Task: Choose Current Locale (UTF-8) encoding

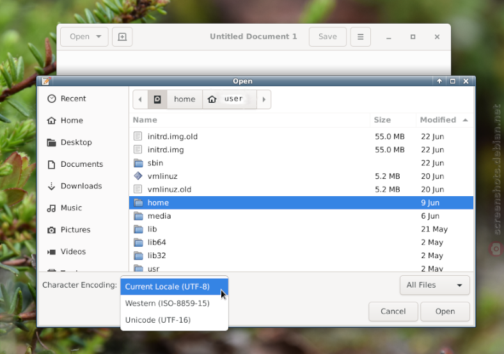Action: coord(174,286)
